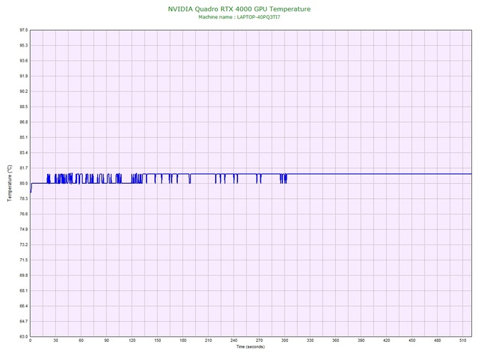Click the 91.9 y-axis value
The width and height of the screenshot is (479, 359).
(x=24, y=76)
